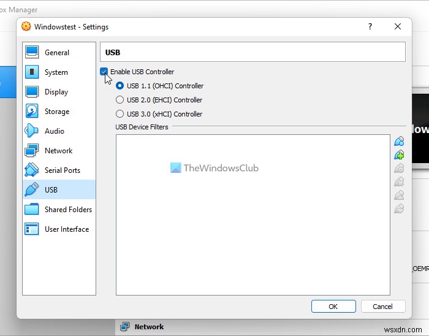Click the USB page header title
429x336 pixels.
tap(113, 52)
